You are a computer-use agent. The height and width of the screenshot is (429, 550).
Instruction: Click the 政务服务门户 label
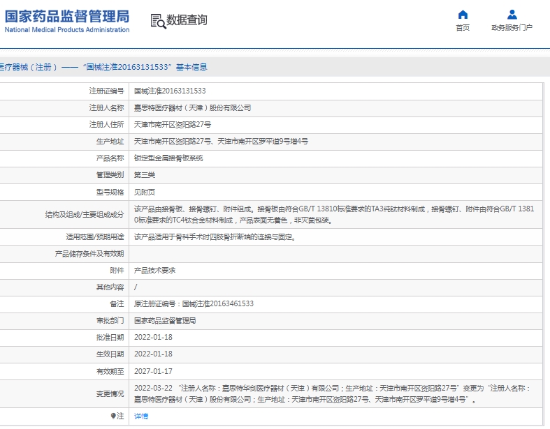(x=512, y=28)
